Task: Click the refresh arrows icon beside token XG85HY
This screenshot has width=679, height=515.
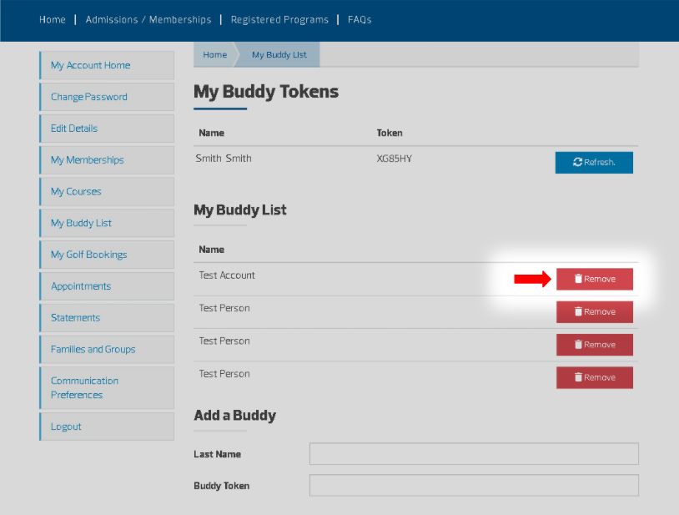Action: tap(577, 162)
